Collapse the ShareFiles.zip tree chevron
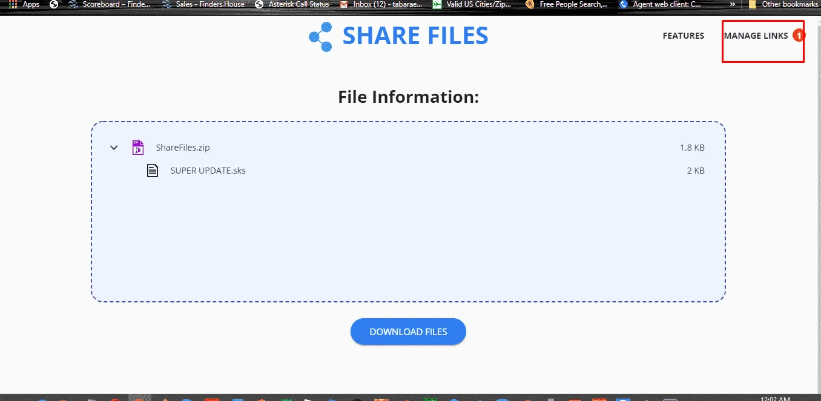Viewport: 821px width, 401px height. tap(114, 148)
